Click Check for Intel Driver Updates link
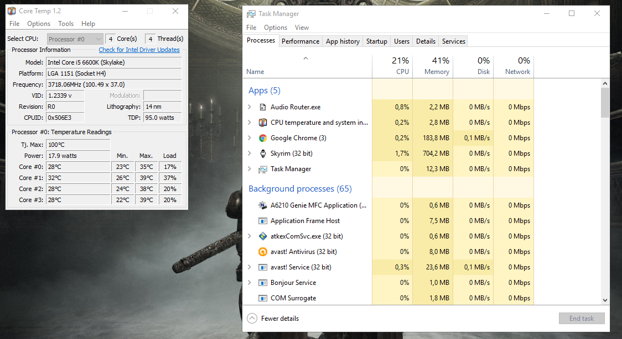The image size is (622, 339). tap(139, 50)
